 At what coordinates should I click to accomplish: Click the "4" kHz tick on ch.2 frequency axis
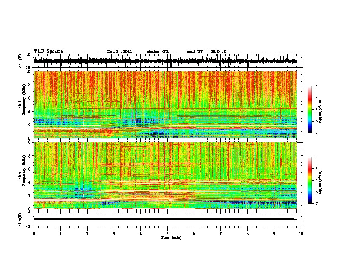(x=30, y=182)
